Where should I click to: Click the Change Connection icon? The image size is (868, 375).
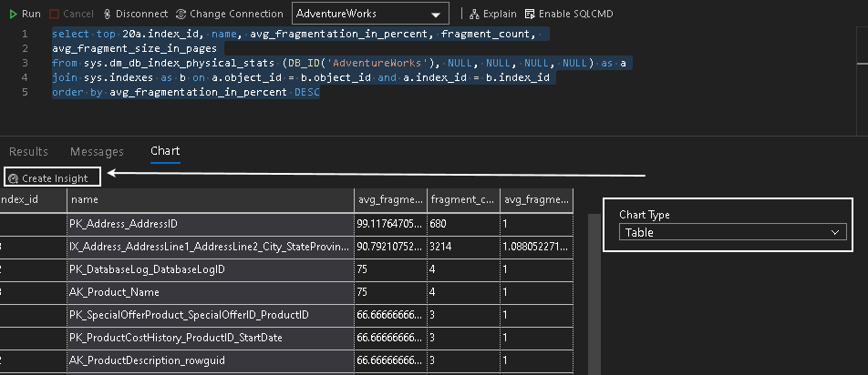181,14
